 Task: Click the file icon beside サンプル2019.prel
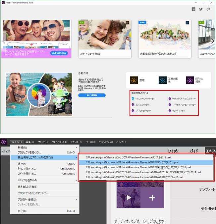pos(133,105)
